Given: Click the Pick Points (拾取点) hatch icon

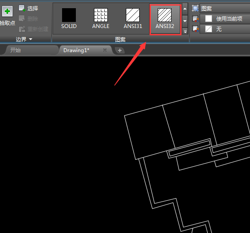Looking at the screenshot, I should [7, 11].
